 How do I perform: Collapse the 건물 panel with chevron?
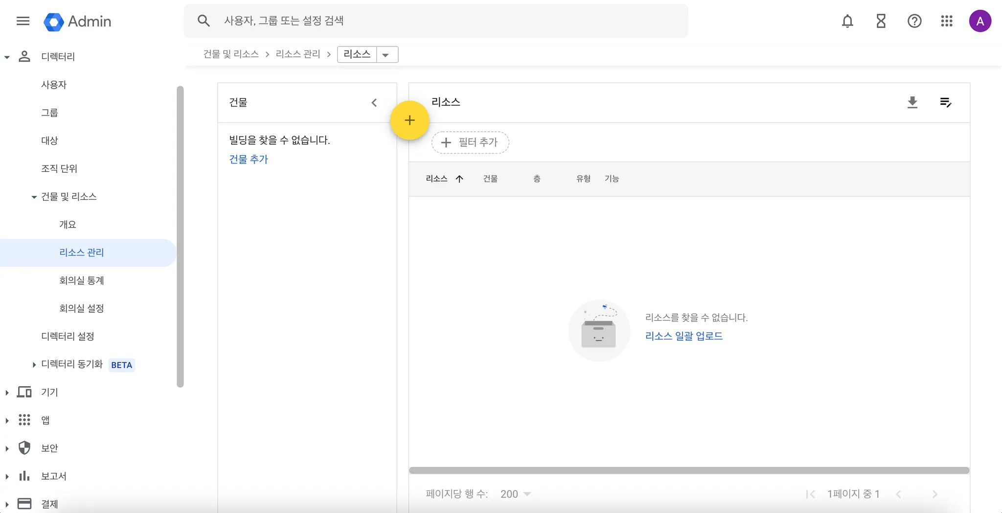374,103
